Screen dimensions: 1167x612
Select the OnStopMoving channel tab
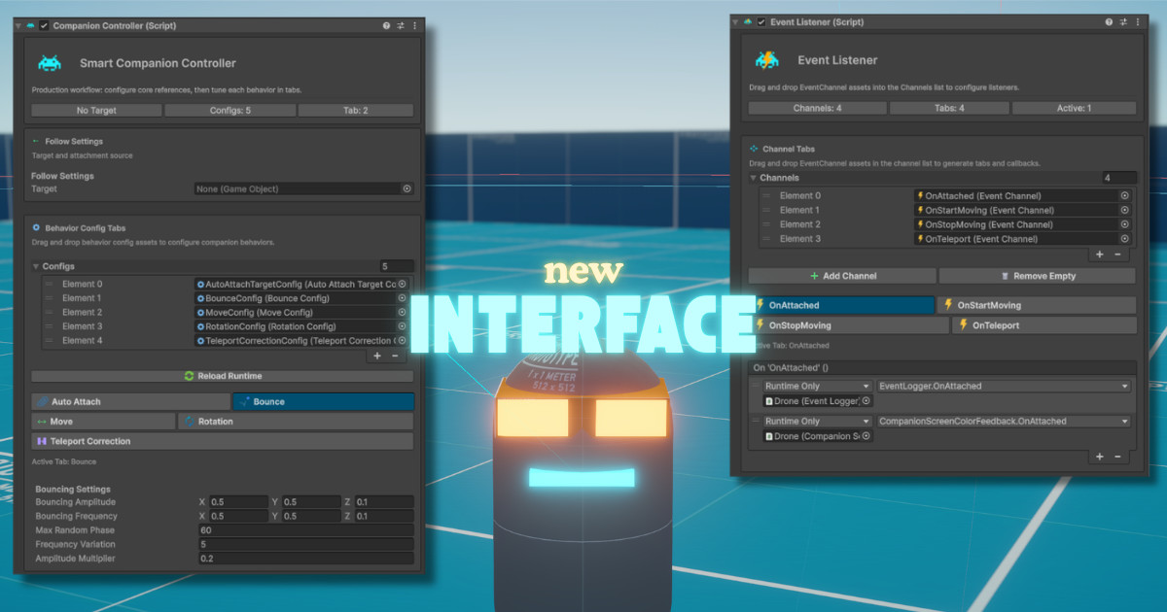pyautogui.click(x=848, y=326)
